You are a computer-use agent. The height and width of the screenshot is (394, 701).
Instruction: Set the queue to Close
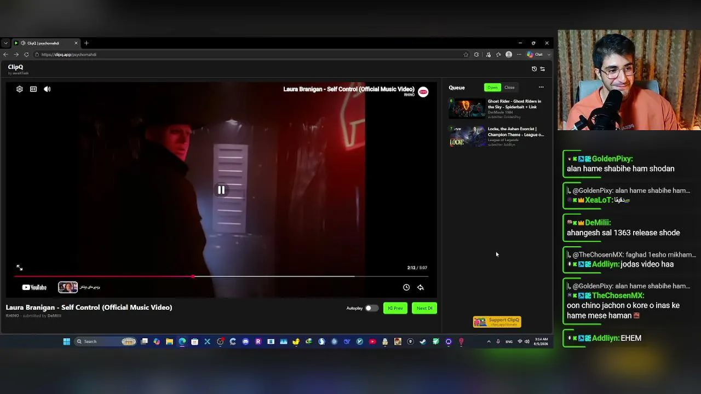tap(509, 88)
